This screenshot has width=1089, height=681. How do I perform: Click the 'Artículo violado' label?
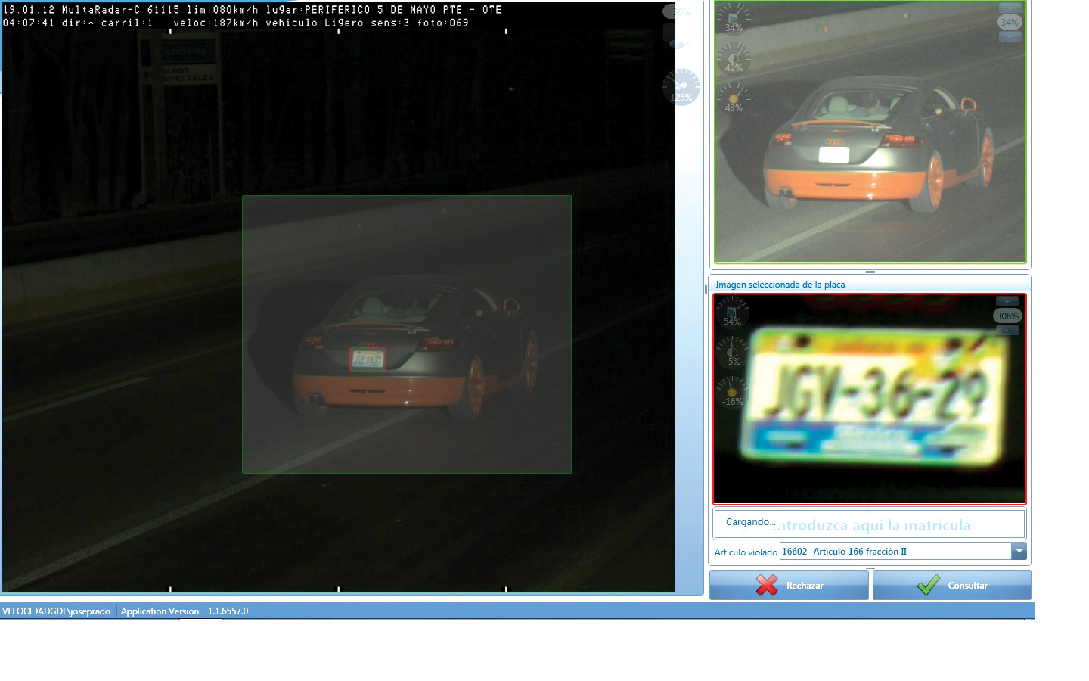[x=746, y=552]
